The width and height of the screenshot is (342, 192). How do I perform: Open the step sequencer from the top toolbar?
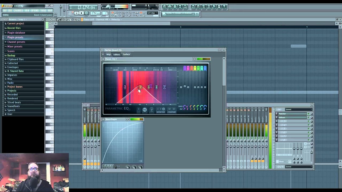170,7
